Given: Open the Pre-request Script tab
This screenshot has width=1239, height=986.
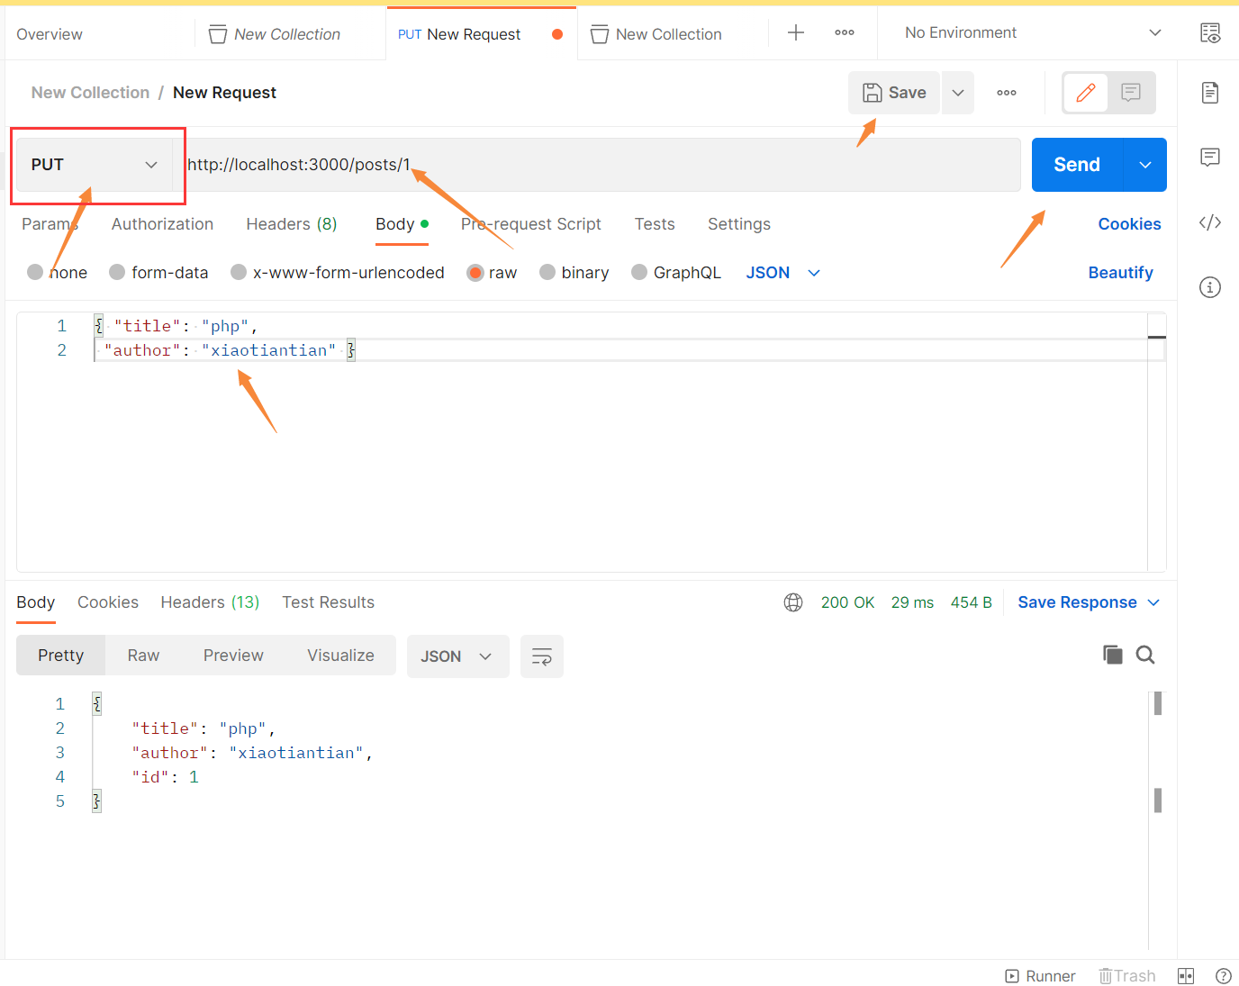Looking at the screenshot, I should [x=531, y=224].
